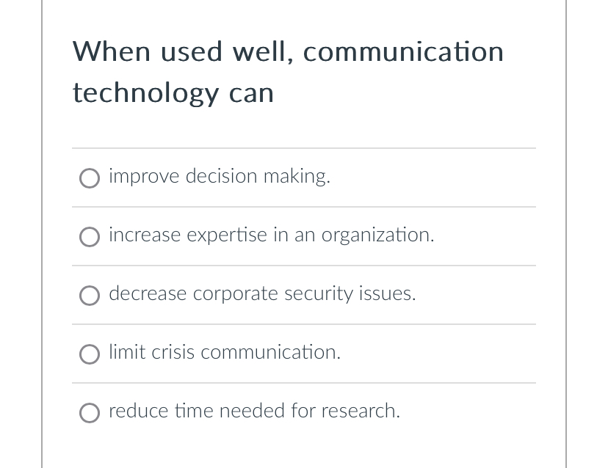Select the 'improve decision making' radio button
The image size is (608, 468).
[x=90, y=178]
